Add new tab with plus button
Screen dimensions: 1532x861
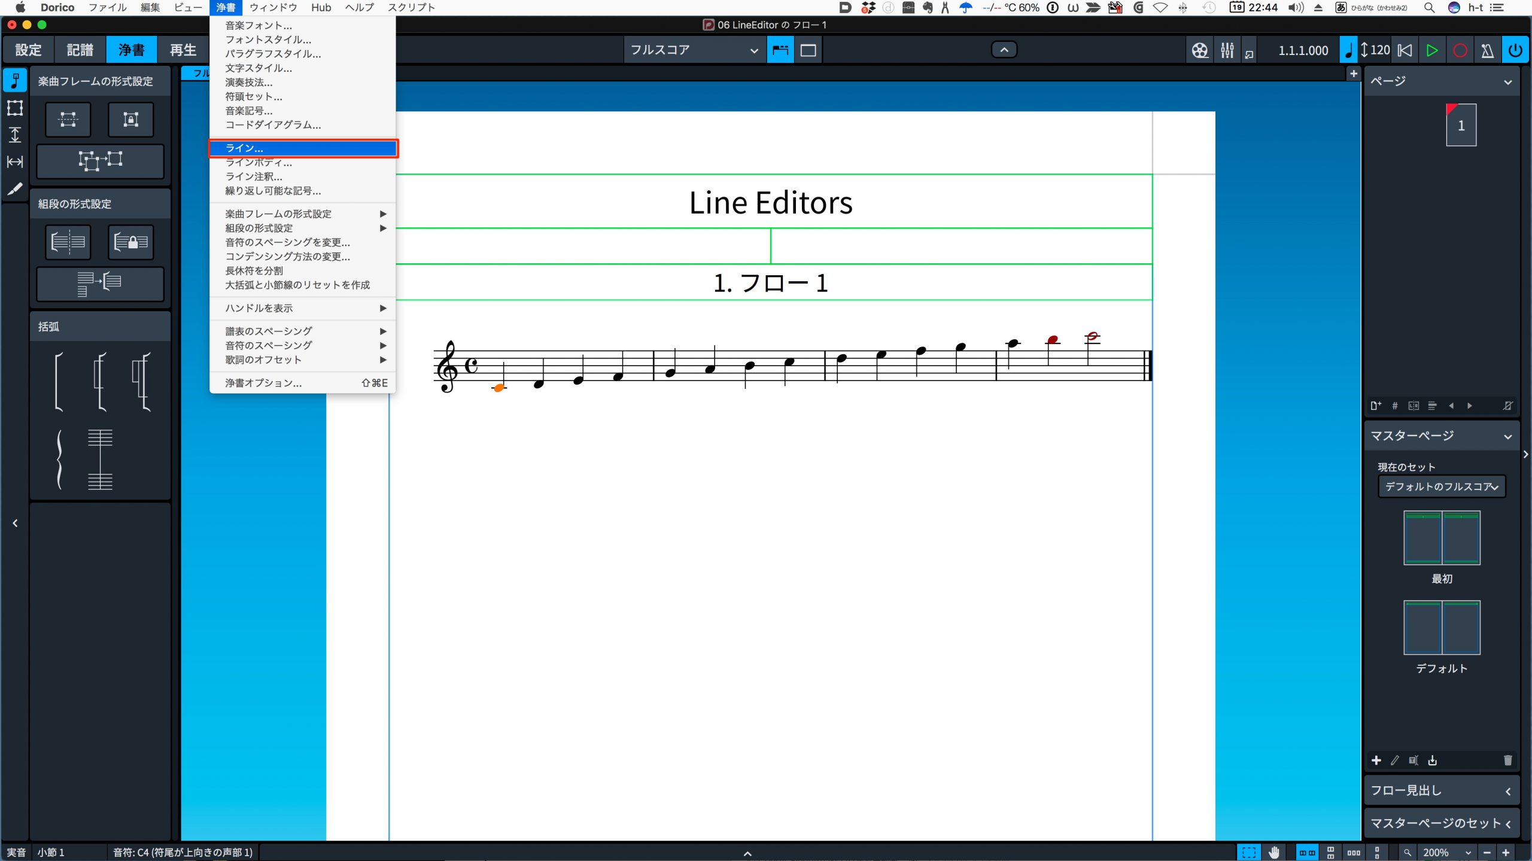point(1353,74)
